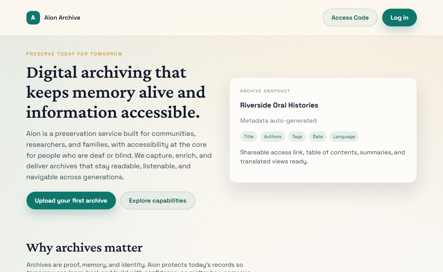Click the Tags metadata chip
This screenshot has height=272, width=443.
coord(297,137)
